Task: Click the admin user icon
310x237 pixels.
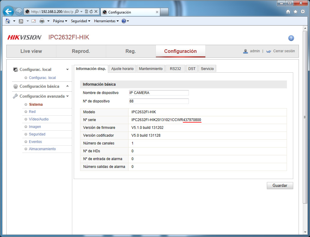Action: click(x=245, y=51)
